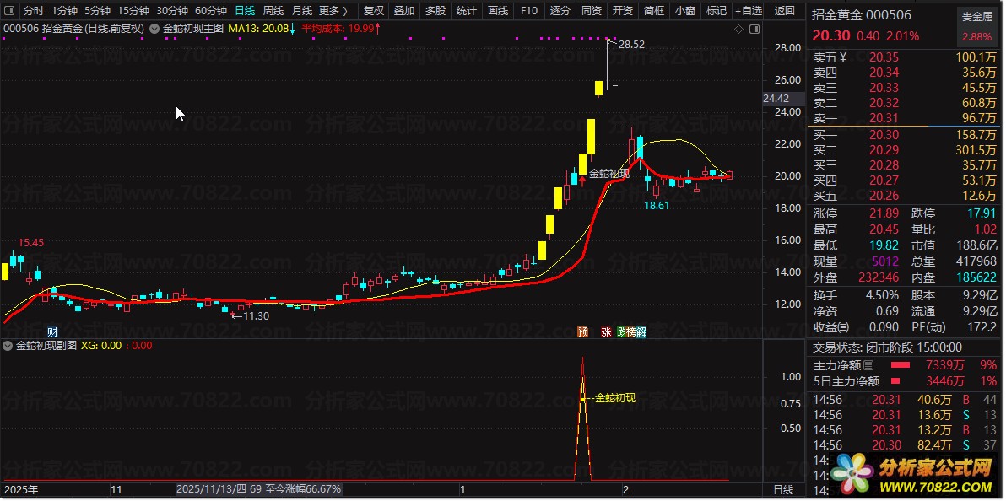Toggle the right panel icon above the chart

pos(754,29)
